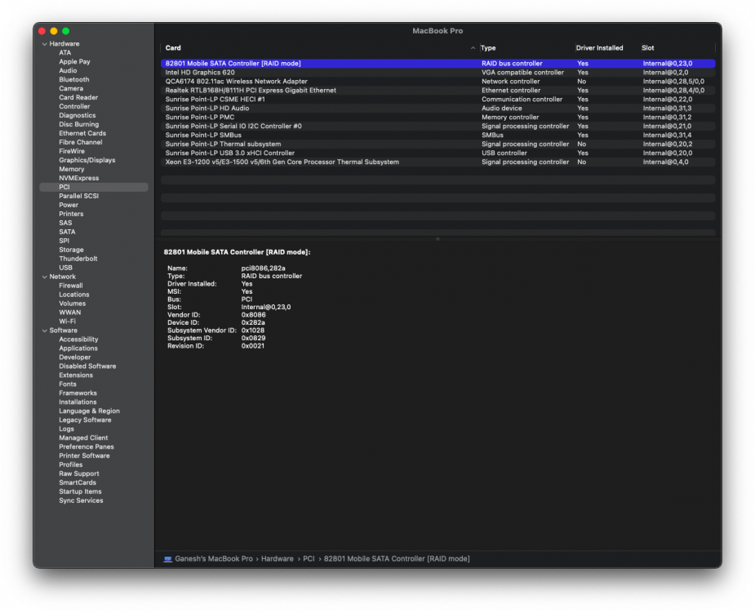Select Realtek RTL8168H/8111H Gigabit Ethernet row
Viewport: 755px width, 612px height.
pyautogui.click(x=437, y=91)
